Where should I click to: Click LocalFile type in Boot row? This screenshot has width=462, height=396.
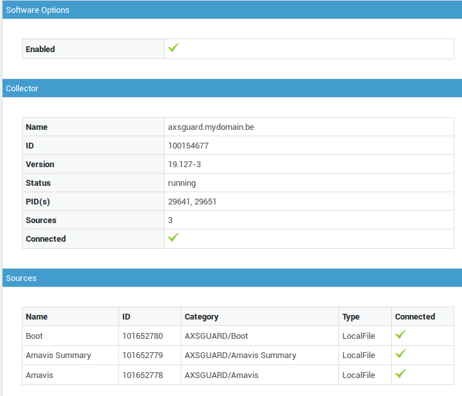[x=358, y=336]
